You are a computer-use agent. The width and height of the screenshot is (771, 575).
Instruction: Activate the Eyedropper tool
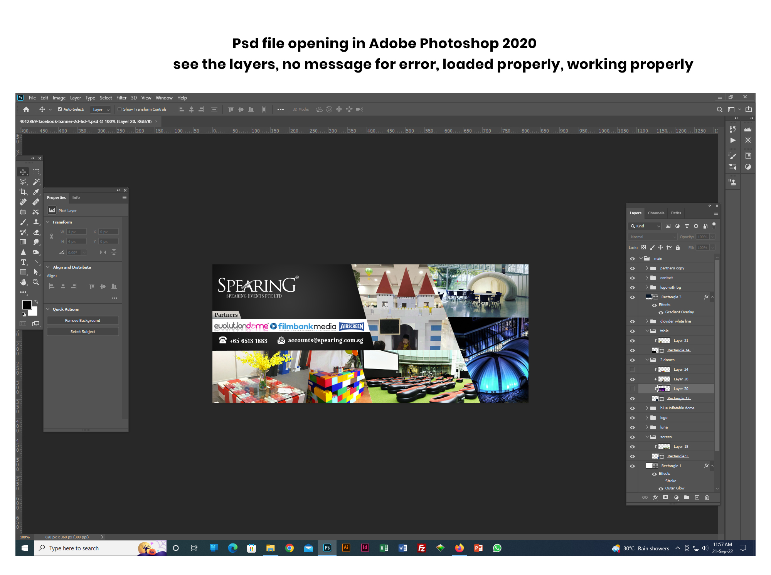pyautogui.click(x=37, y=192)
